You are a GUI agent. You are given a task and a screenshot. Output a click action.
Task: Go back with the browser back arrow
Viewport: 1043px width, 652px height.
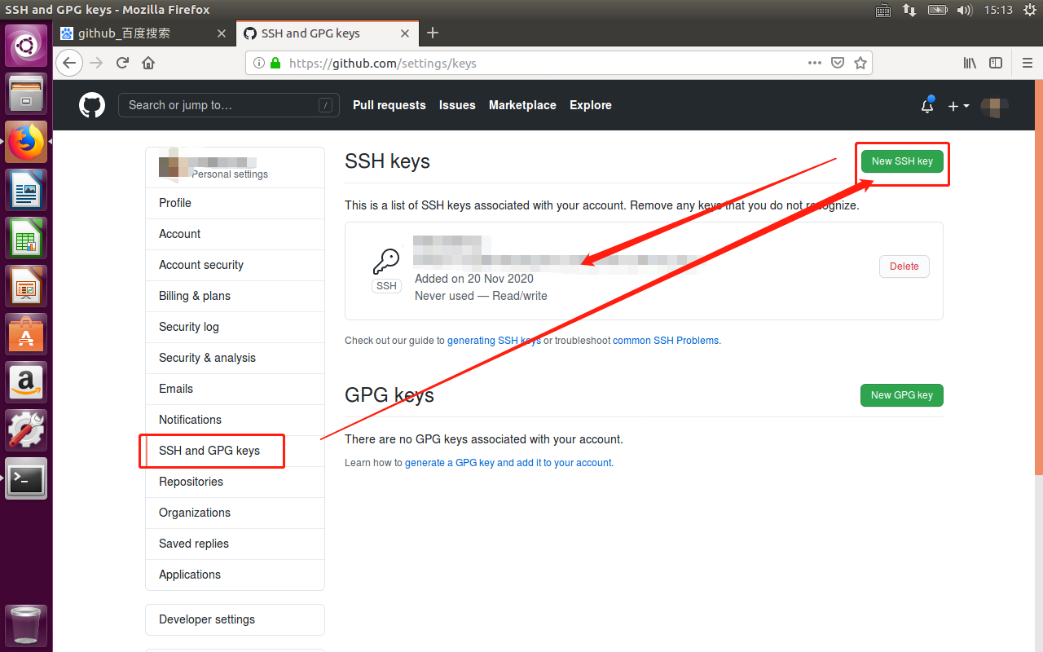point(69,63)
